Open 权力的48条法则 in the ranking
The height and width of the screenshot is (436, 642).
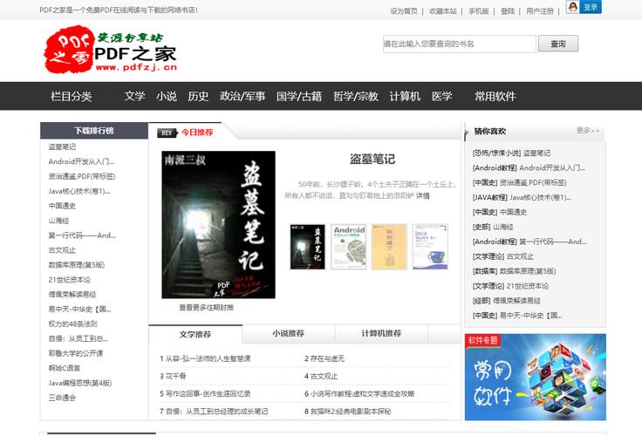click(73, 324)
